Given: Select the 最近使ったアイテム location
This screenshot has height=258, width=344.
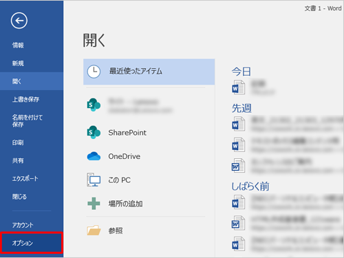Looking at the screenshot, I should pyautogui.click(x=149, y=72).
